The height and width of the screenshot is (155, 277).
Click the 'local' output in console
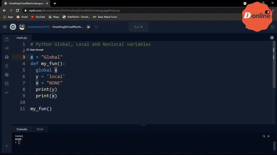[19, 136]
